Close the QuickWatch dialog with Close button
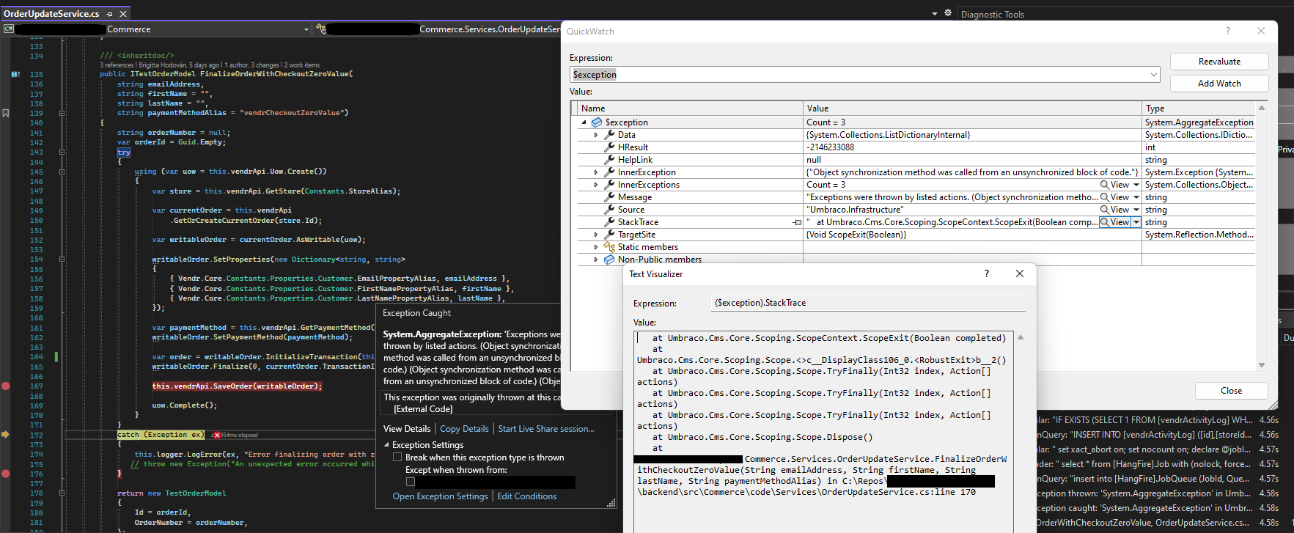 [x=1231, y=391]
